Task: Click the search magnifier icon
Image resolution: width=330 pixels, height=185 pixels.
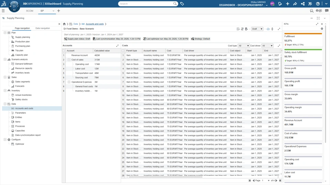Action: [175, 4]
